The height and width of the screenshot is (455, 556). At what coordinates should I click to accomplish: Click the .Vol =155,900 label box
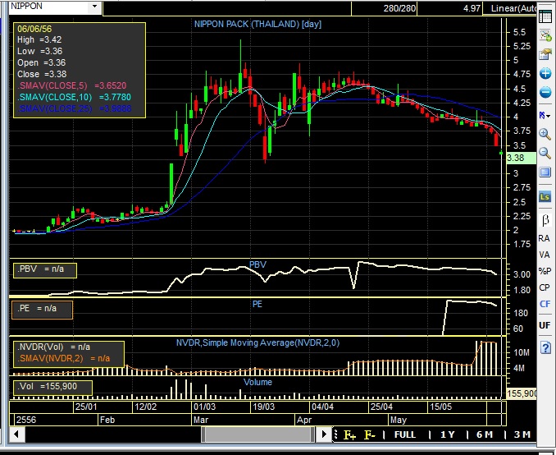click(x=52, y=387)
